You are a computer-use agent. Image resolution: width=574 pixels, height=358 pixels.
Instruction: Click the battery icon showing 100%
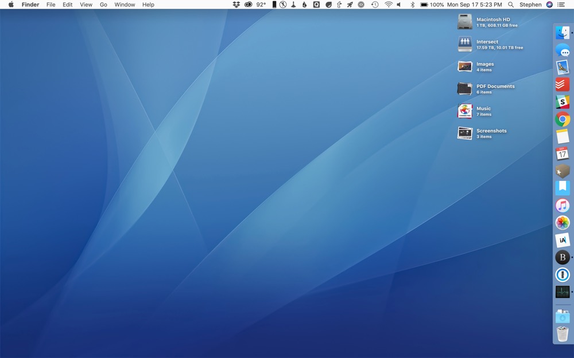pos(424,5)
